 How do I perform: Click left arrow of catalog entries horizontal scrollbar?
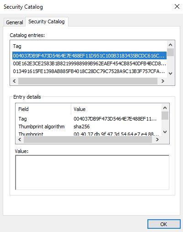(14, 81)
